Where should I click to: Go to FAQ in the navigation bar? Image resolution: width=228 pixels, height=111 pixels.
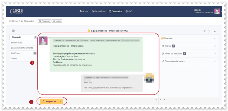pyautogui.click(x=129, y=11)
